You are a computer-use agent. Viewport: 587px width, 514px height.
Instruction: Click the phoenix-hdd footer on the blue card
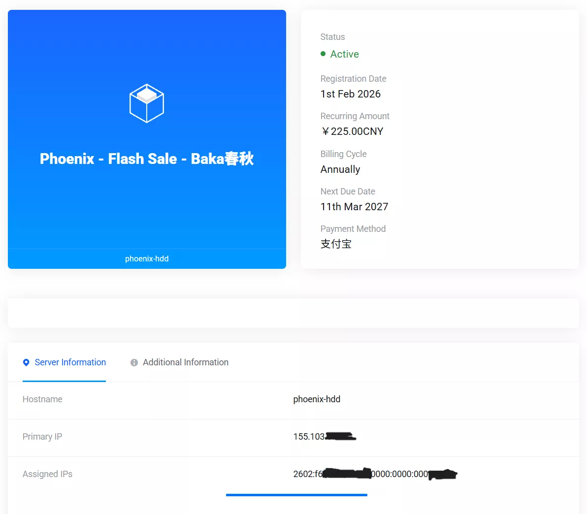tap(147, 258)
